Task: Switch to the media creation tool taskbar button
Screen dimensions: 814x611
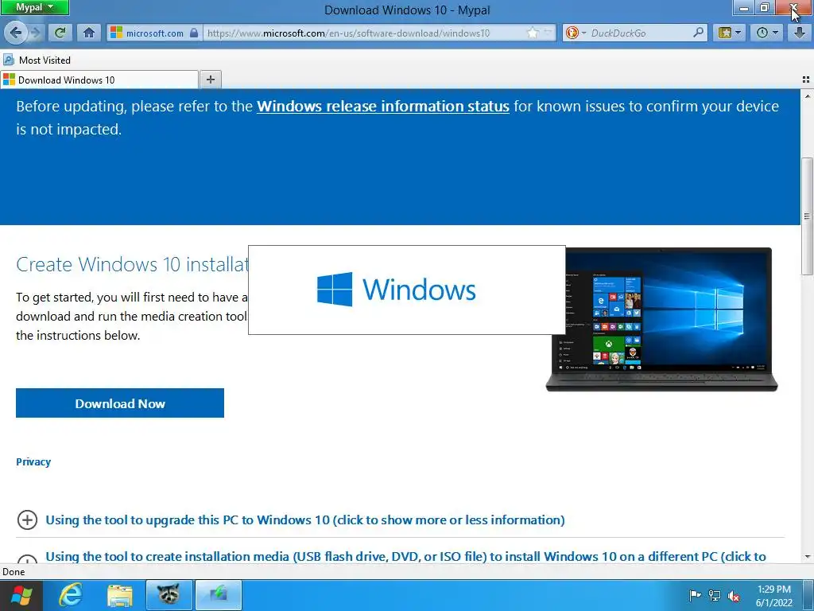Action: point(219,595)
